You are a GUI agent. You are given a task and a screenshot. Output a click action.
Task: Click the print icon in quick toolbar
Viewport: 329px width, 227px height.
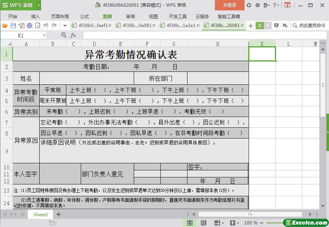coord(29,26)
